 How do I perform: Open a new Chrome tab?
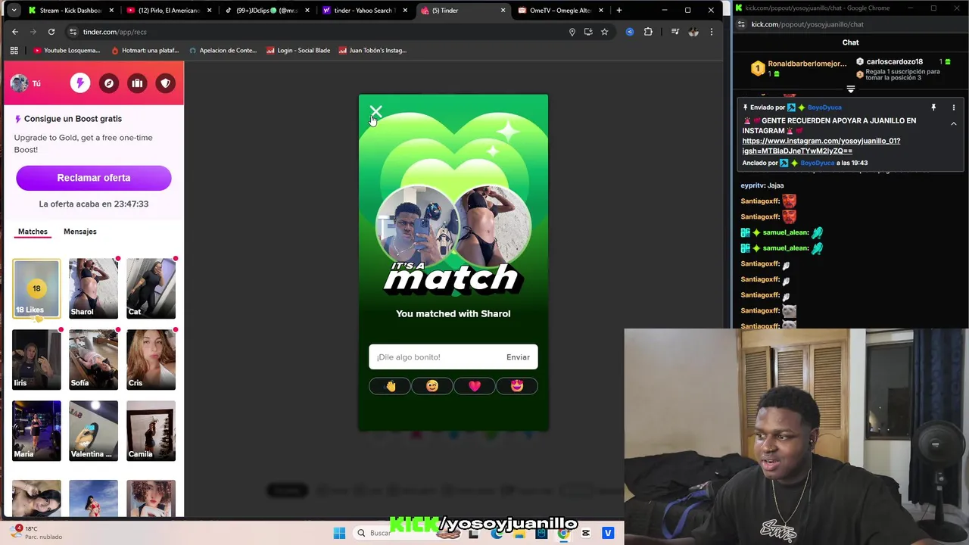click(618, 11)
